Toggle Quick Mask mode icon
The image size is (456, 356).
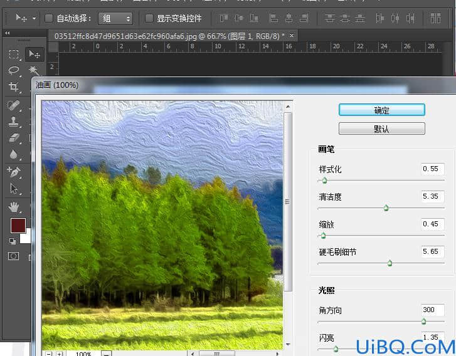click(13, 256)
